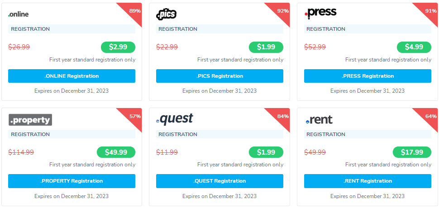Screen dimensions: 439x208
Task: Click the .quest domain logo
Action: (175, 119)
